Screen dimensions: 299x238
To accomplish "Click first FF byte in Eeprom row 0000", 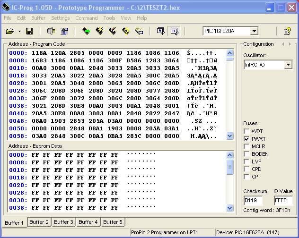I will [x=35, y=155].
